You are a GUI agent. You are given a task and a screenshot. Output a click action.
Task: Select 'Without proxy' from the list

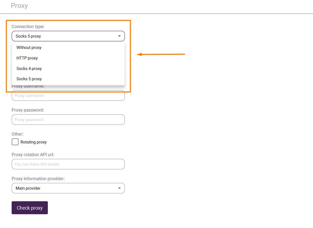[x=68, y=48]
